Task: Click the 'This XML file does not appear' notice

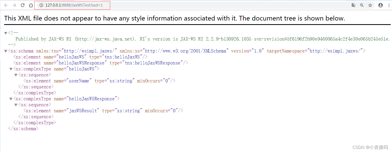Action: click(174, 18)
